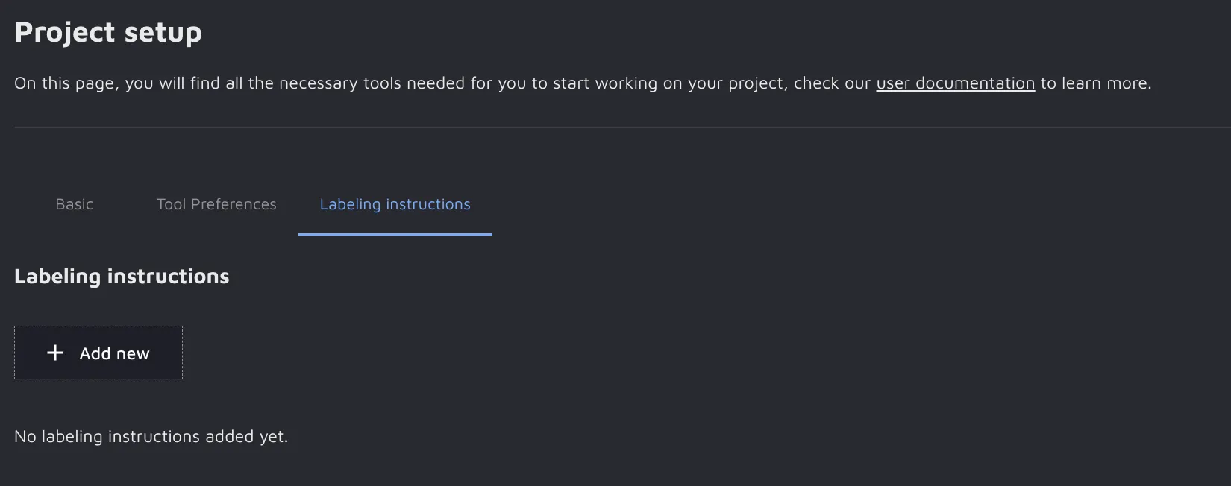Select the Labeling instructions tab
The image size is (1231, 486).
tap(395, 204)
